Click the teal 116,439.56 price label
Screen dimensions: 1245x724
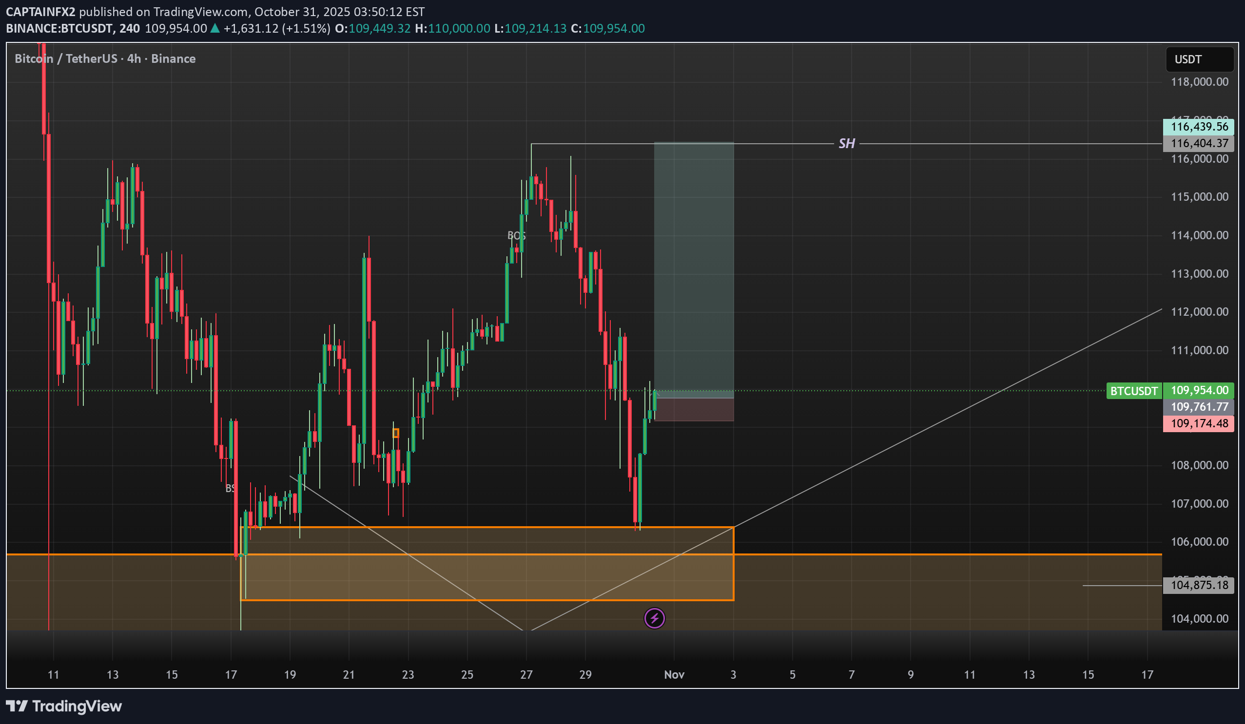pos(1199,127)
